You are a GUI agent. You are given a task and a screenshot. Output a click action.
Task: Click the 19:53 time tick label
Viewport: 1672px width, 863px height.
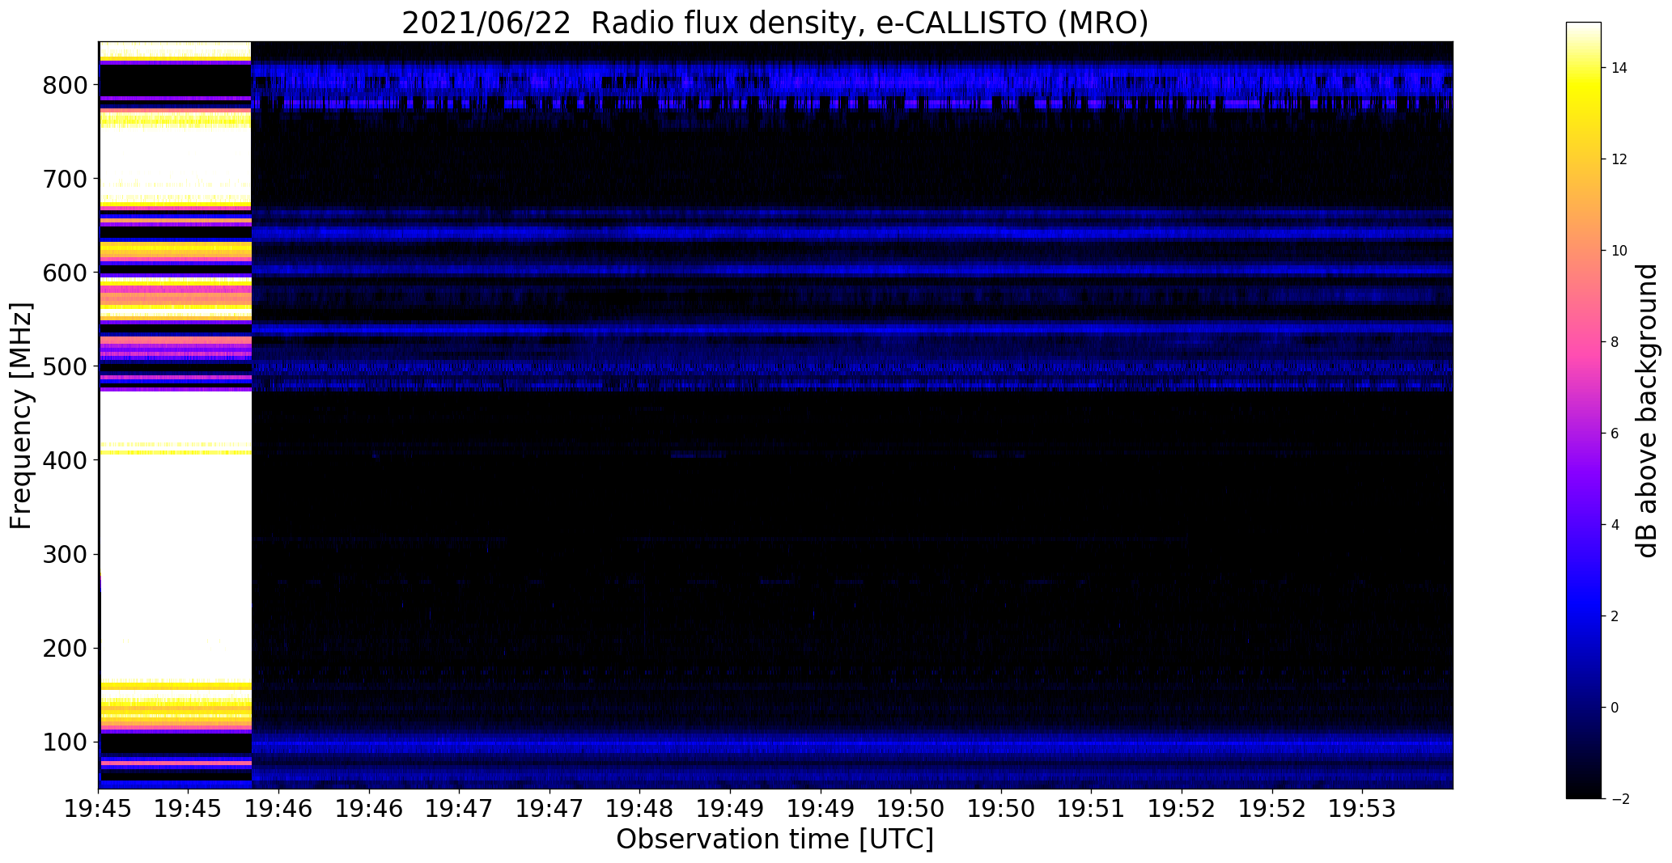pos(1362,808)
